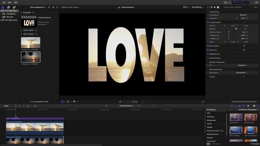Toggle the browser panel layout button

click(x=235, y=2)
